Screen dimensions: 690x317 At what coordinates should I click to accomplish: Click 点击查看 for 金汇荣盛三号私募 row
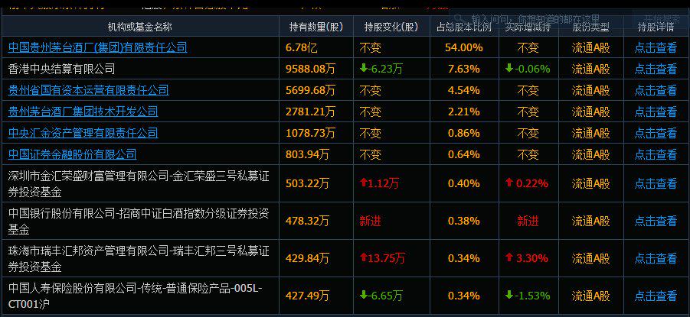click(x=656, y=183)
